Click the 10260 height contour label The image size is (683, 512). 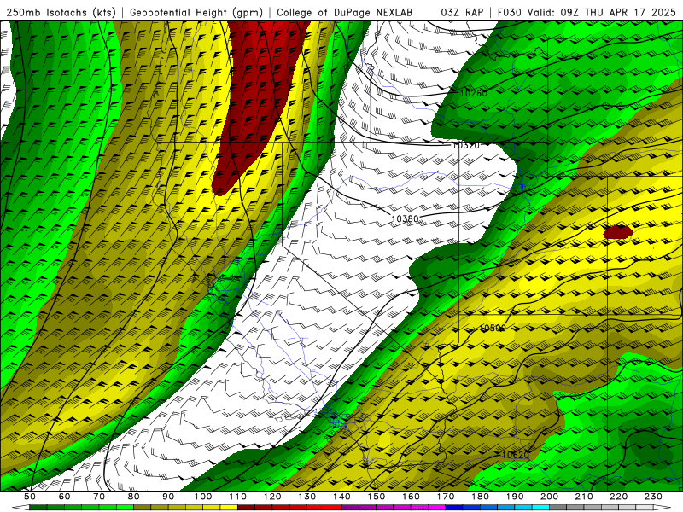tap(474, 93)
